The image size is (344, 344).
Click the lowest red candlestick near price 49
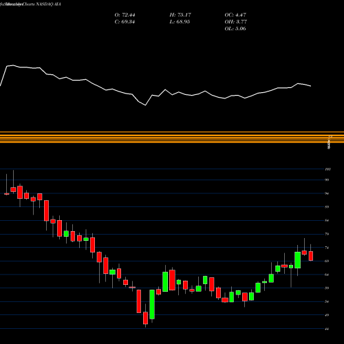pyautogui.click(x=145, y=318)
